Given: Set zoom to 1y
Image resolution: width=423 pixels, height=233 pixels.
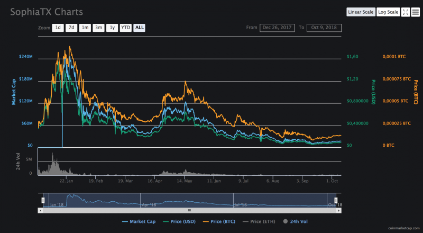Looking at the screenshot, I should 112,28.
